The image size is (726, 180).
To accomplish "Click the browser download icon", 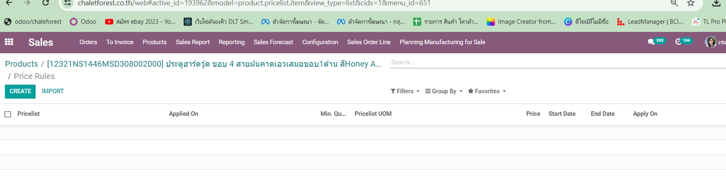I will [716, 3].
